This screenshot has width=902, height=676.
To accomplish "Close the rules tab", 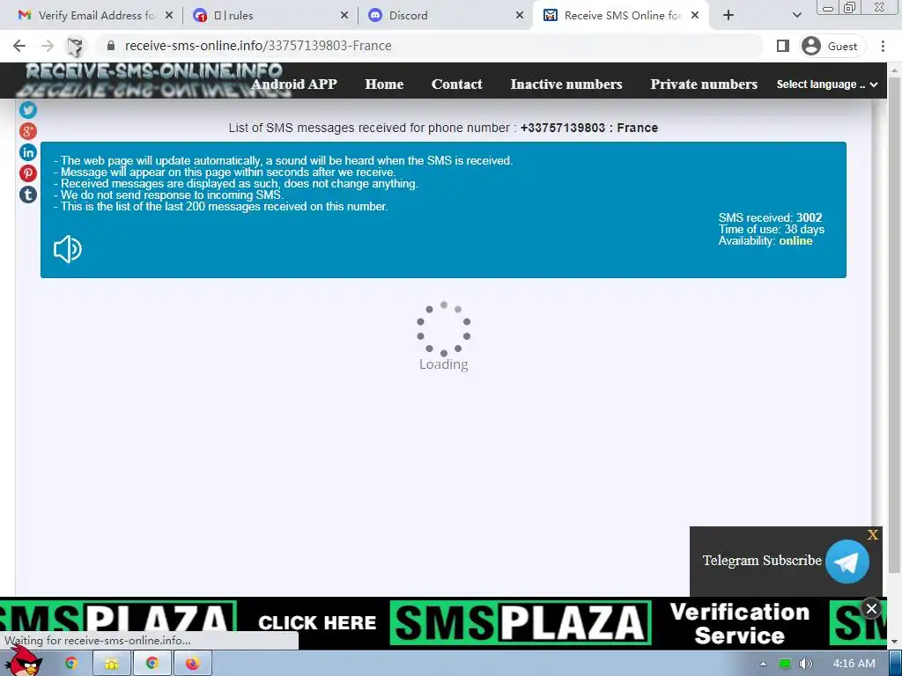I will (x=344, y=16).
